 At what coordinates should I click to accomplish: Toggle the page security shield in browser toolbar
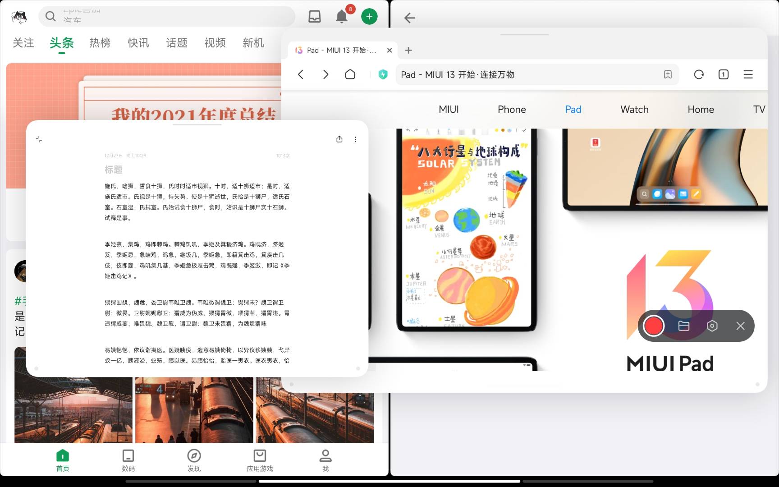(x=383, y=74)
